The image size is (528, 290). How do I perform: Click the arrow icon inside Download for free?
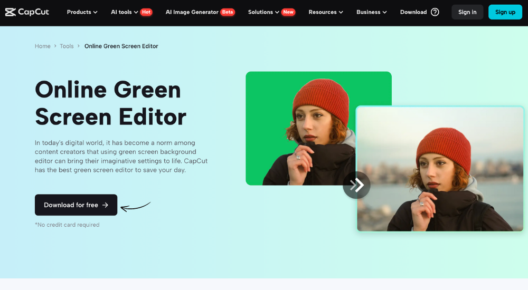tap(106, 205)
